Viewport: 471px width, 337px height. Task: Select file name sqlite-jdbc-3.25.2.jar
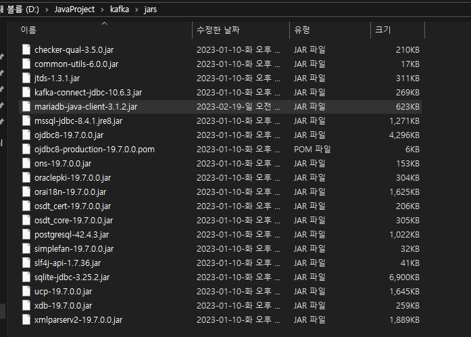point(72,277)
